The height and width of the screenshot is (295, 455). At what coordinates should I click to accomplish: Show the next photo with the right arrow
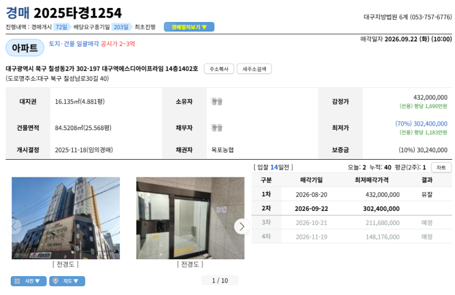coord(242,227)
